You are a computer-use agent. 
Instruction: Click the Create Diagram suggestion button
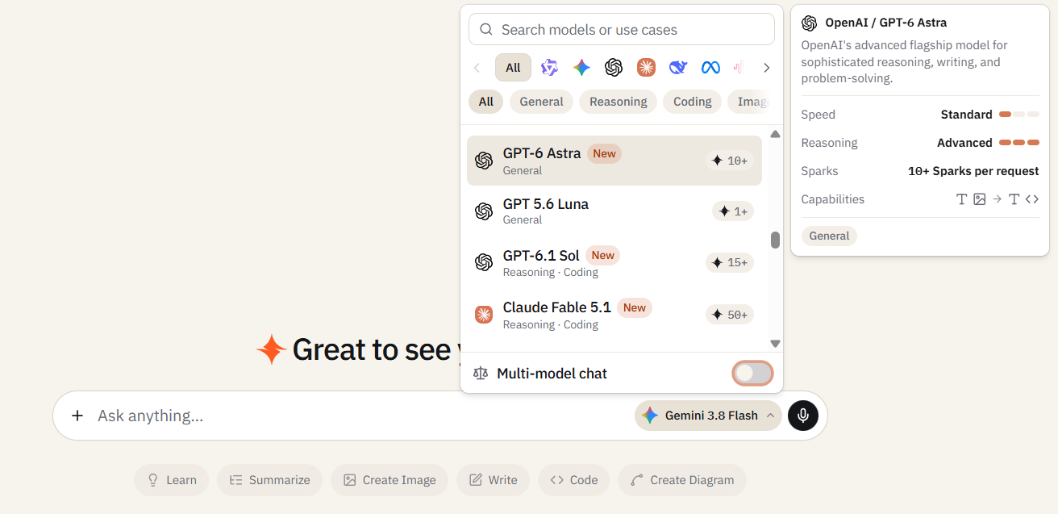pyautogui.click(x=682, y=480)
